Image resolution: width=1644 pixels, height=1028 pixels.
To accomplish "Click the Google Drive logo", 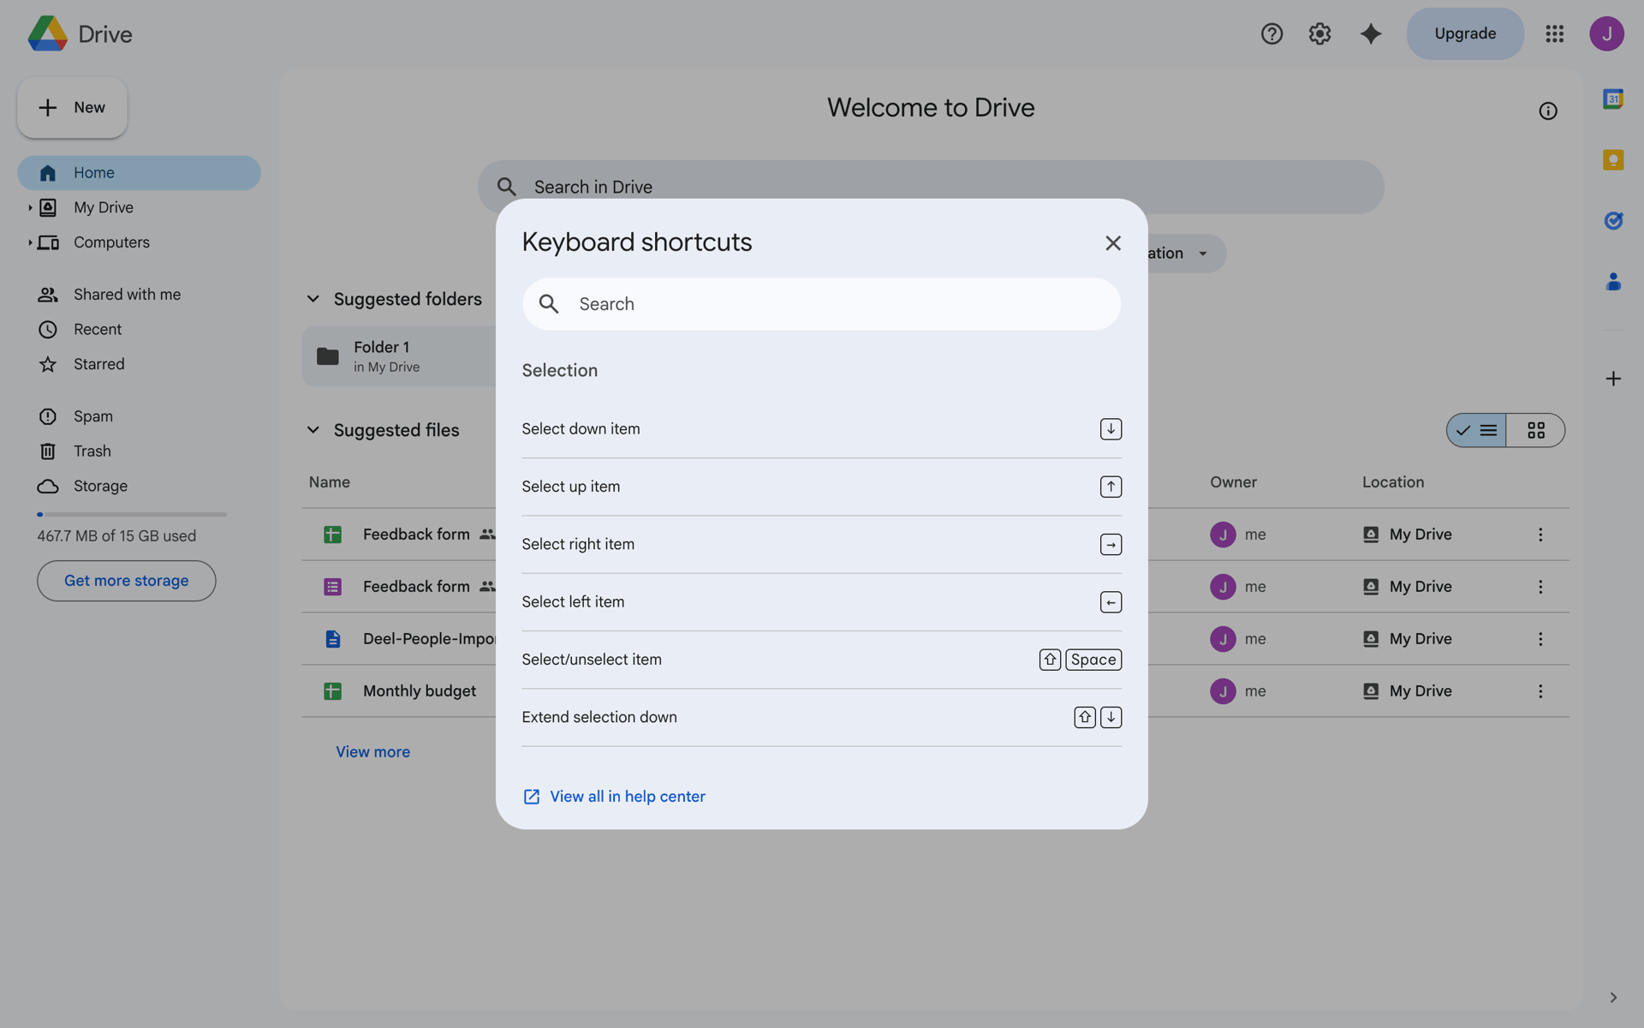I will [x=48, y=33].
